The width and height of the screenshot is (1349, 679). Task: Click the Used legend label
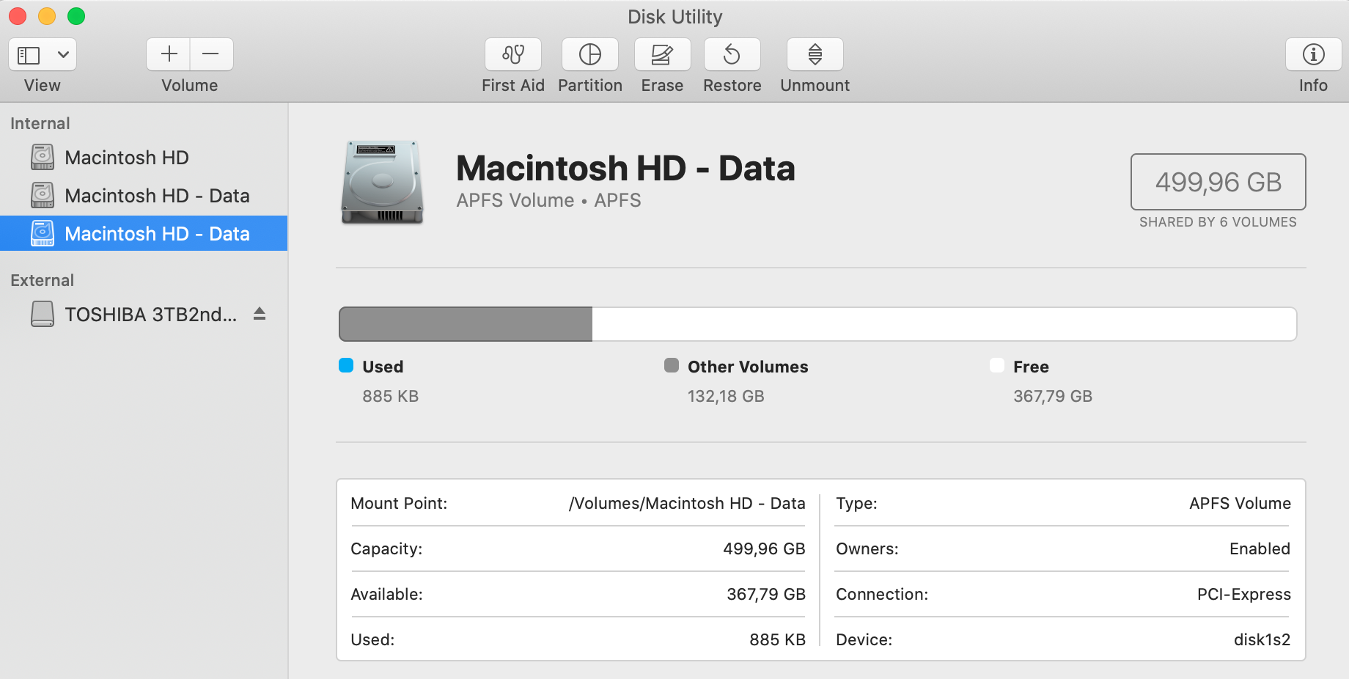[x=383, y=367]
